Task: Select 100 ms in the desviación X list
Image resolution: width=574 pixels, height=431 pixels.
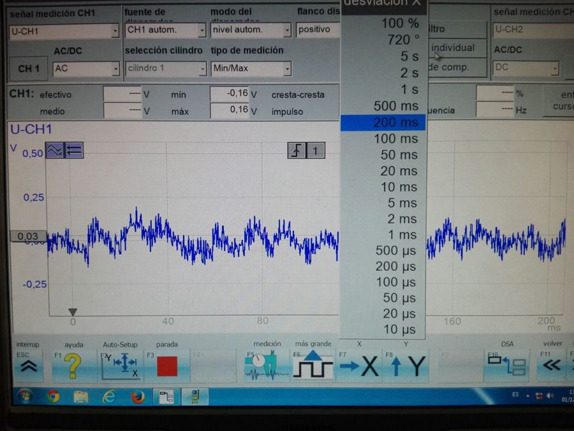Action: tap(395, 139)
